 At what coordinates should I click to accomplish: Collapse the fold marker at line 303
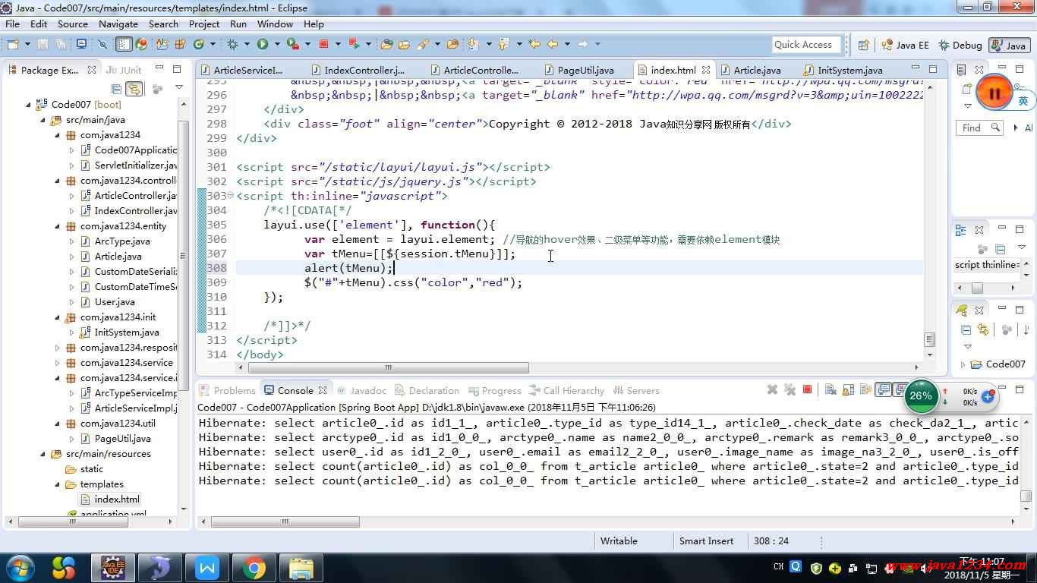click(231, 196)
